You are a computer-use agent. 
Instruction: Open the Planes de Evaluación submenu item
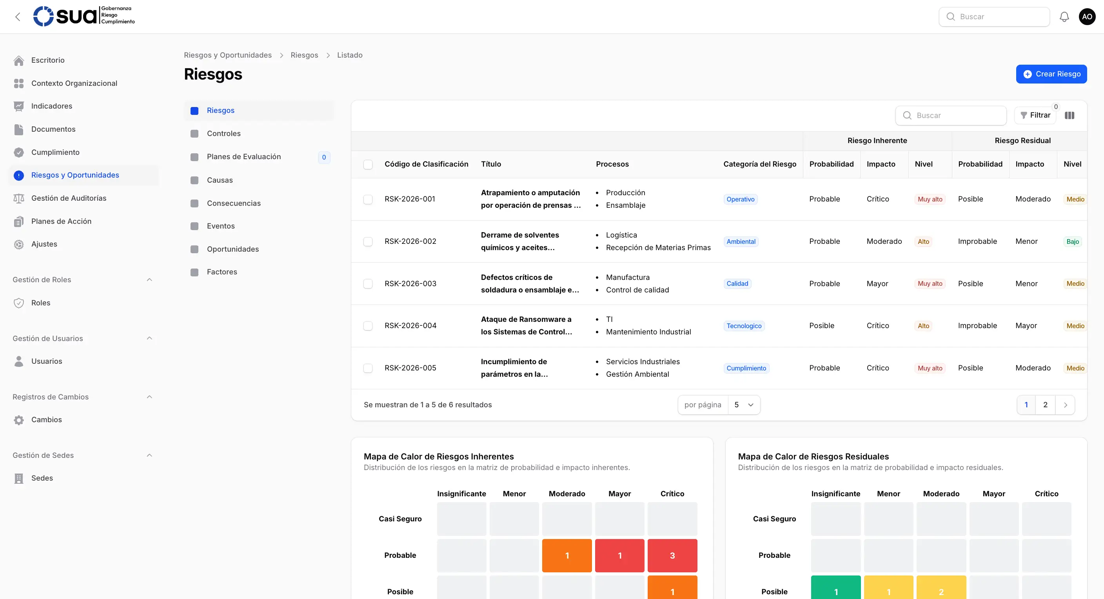259,157
